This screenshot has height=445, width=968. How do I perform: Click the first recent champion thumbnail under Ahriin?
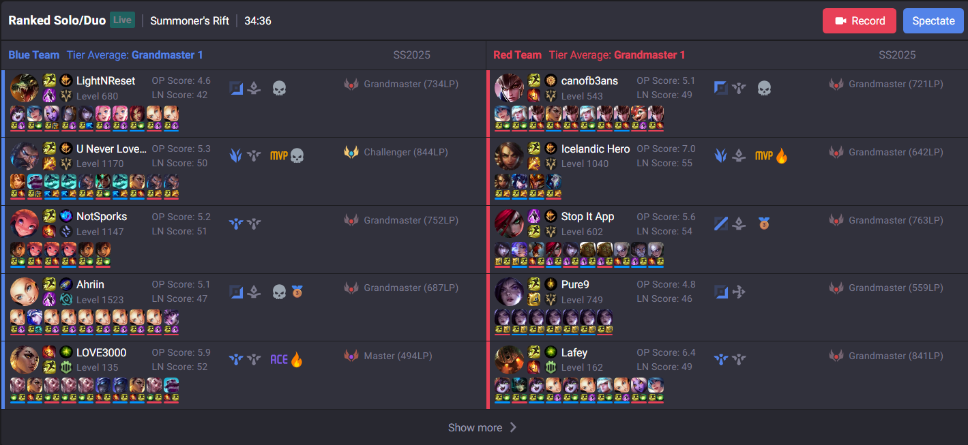point(18,320)
